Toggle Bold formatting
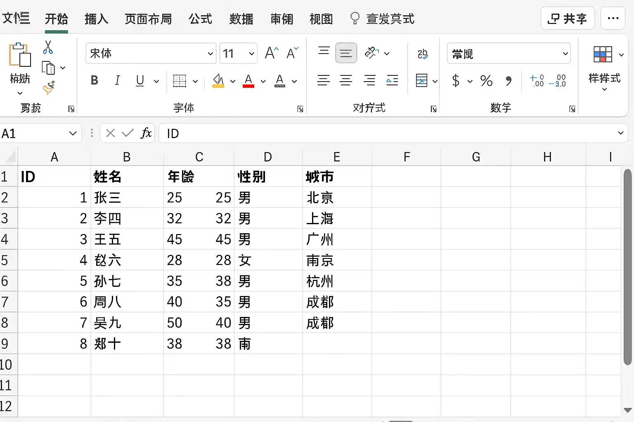Viewport: 634px width, 422px height. (x=95, y=80)
